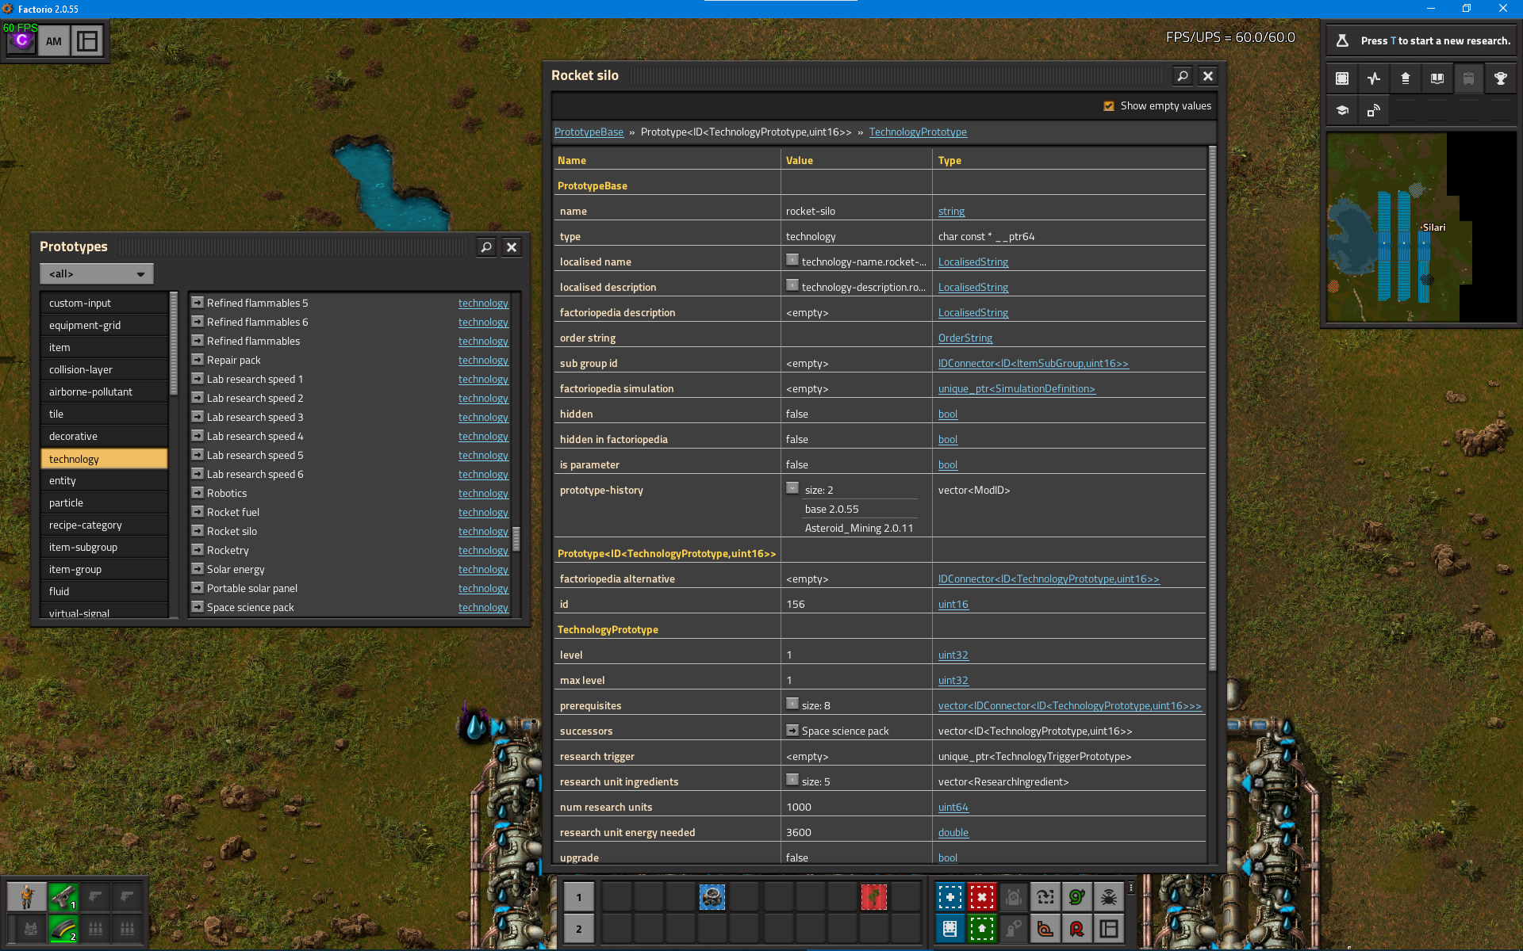The image size is (1523, 951).
Task: Select entity prototype category
Action: coord(104,480)
